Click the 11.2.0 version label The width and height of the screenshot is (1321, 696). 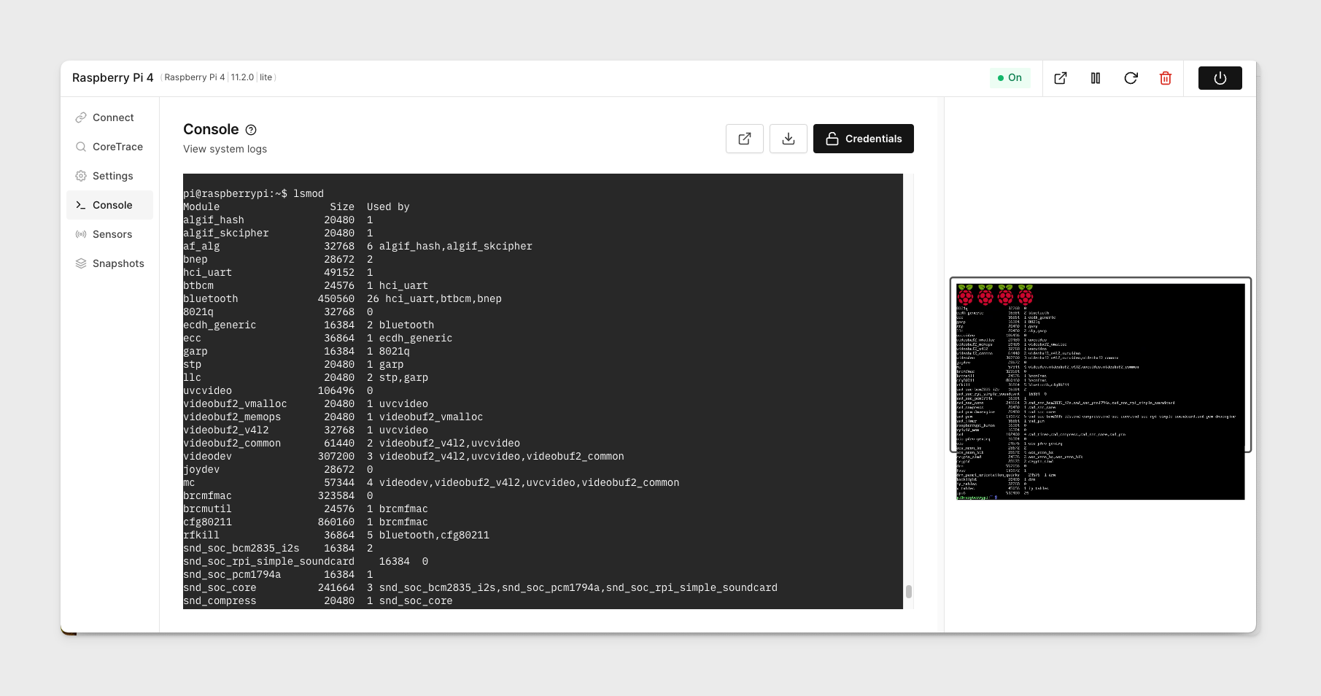click(242, 77)
